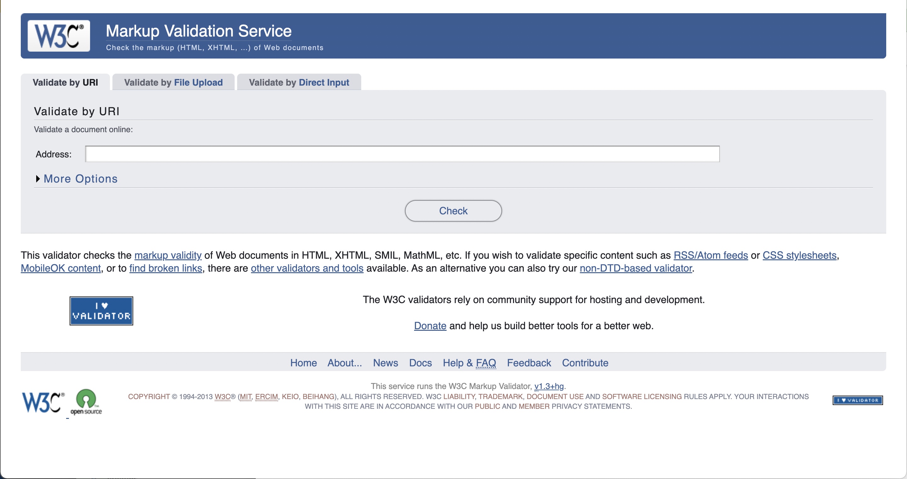907x479 pixels.
Task: Open other validators and tools link
Action: pyautogui.click(x=307, y=268)
